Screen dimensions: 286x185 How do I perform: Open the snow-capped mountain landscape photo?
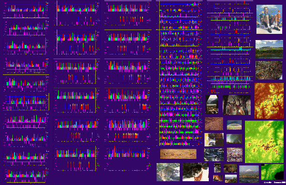click(x=249, y=174)
